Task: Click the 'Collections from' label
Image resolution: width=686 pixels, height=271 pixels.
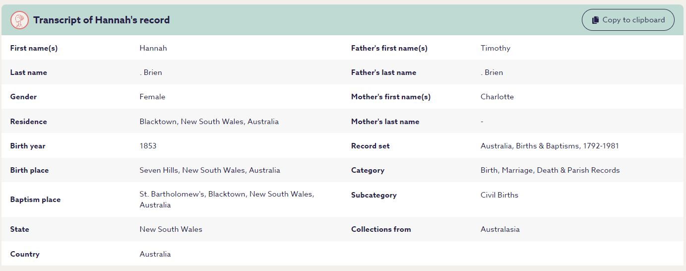Action: (x=380, y=229)
